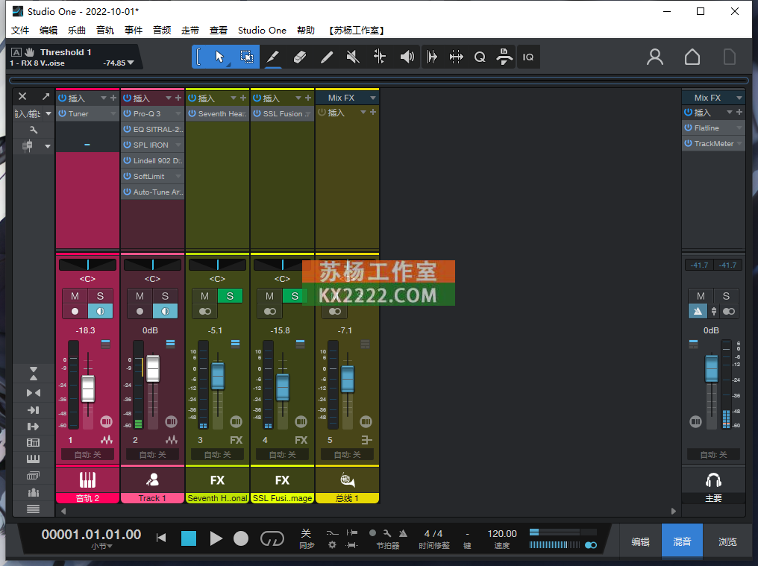Click the Tuner power toggle on channel 1
This screenshot has height=566, width=758.
(63, 113)
